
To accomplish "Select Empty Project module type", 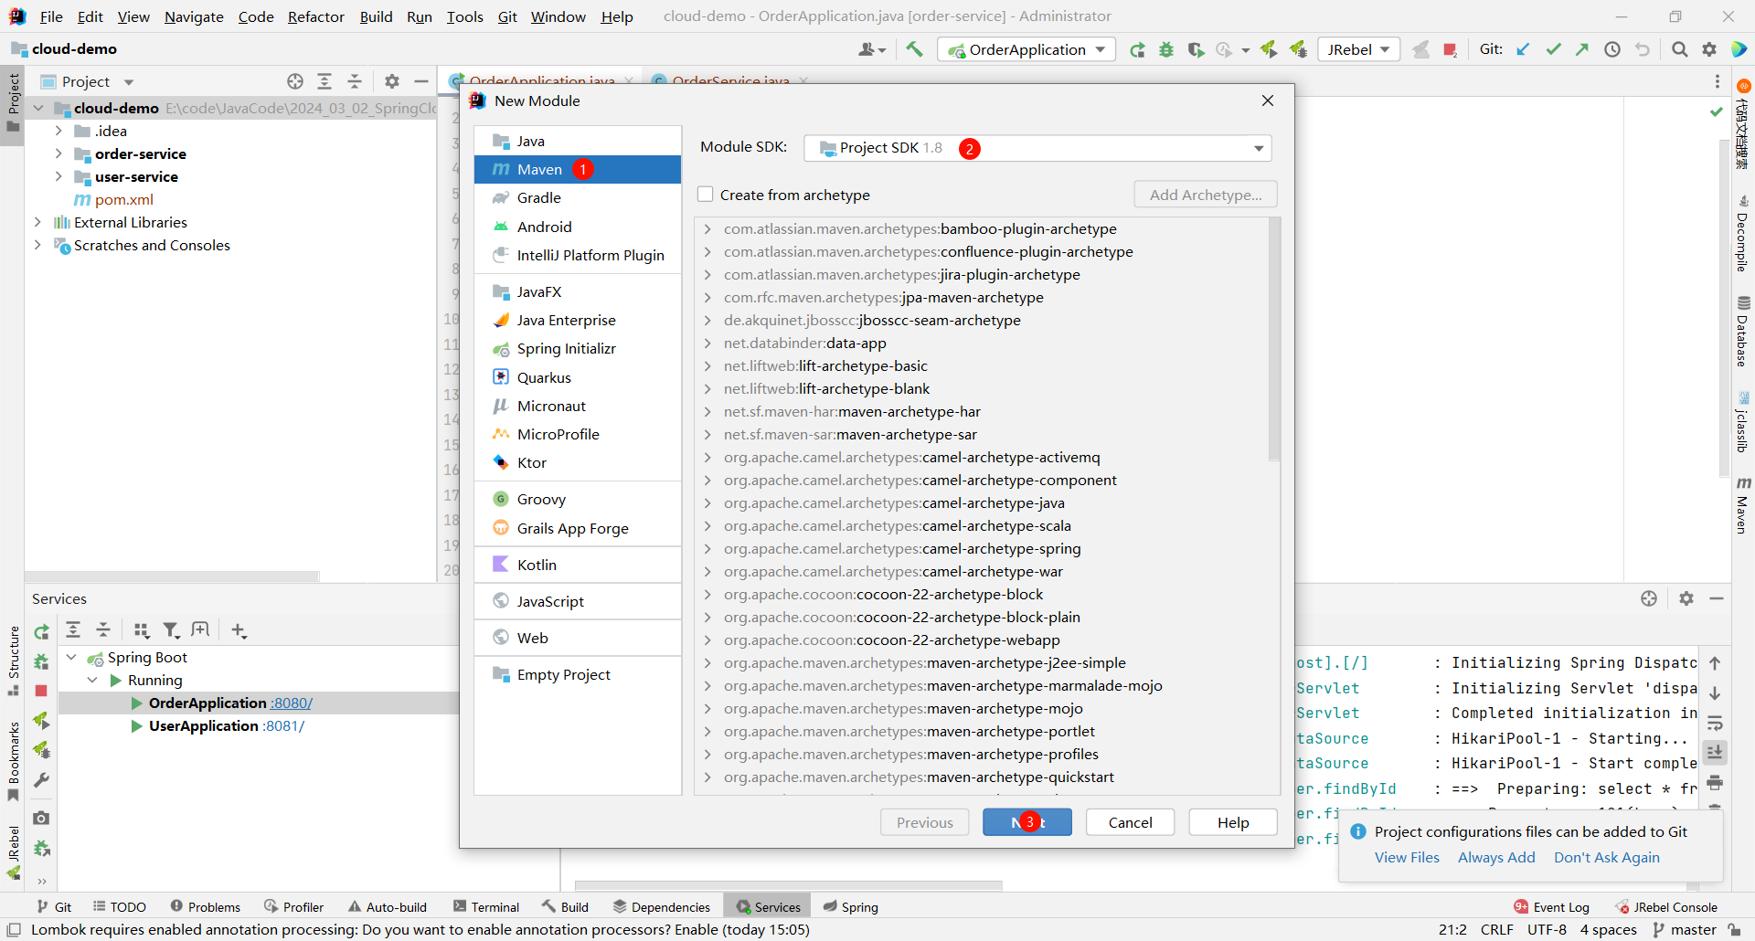I will (578, 674).
